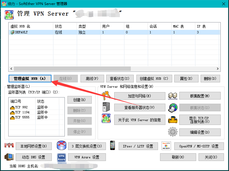Open IPsec / L2TP 设置
The height and width of the screenshot is (171, 229).
138,146
